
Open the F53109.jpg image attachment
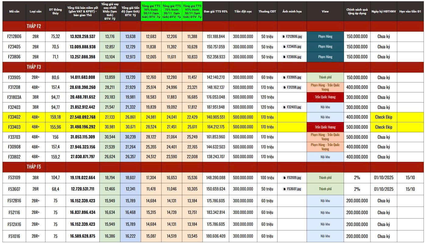tap(292, 178)
